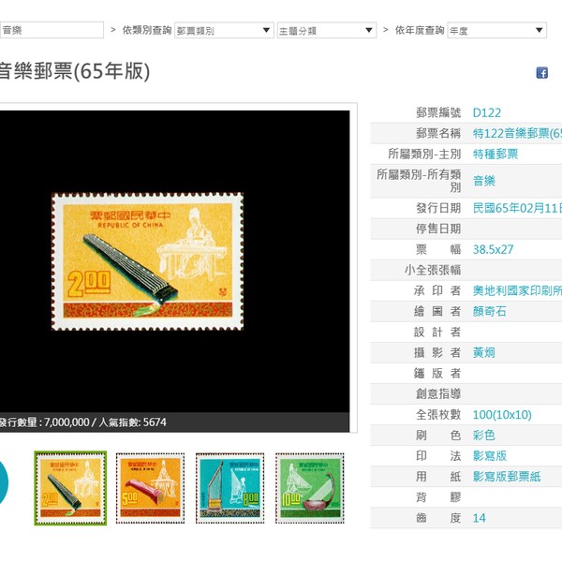Open the 主題分類 dropdown
Screen dimensions: 562x562
327,31
